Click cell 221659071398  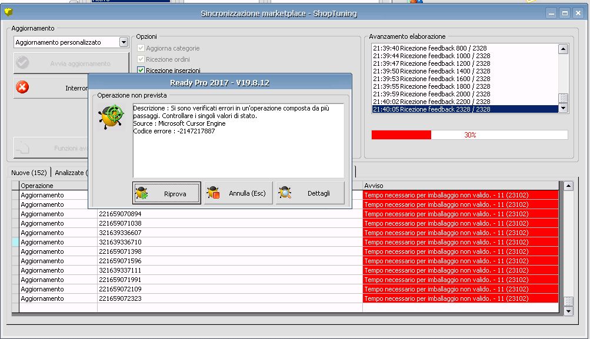click(230, 251)
